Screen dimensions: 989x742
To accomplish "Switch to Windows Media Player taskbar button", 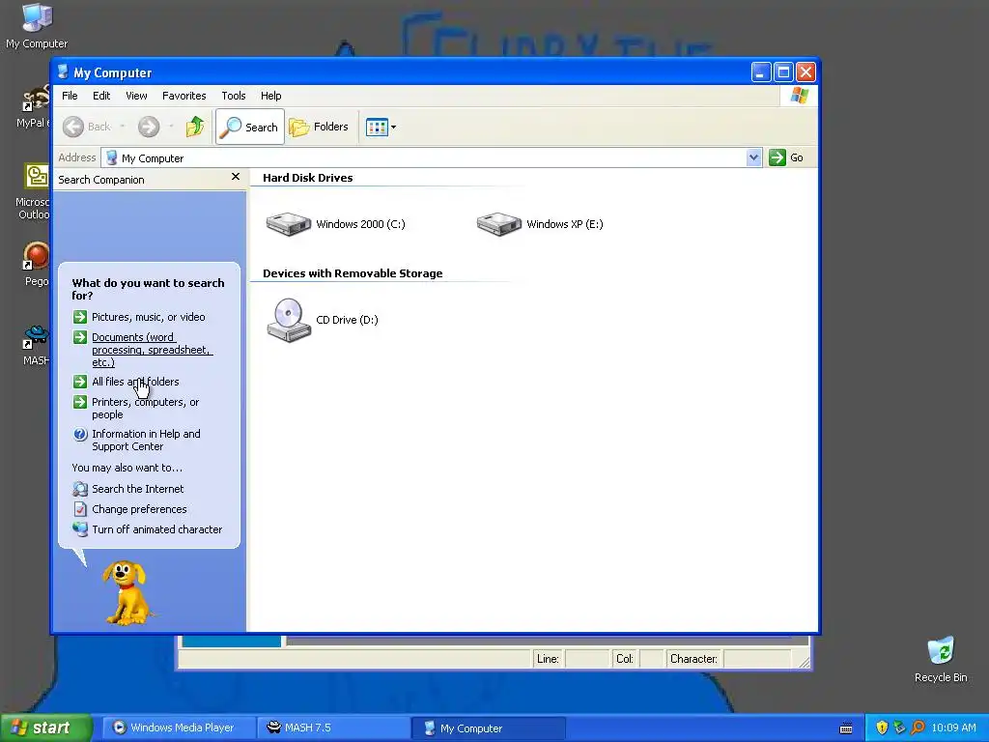I will point(178,728).
